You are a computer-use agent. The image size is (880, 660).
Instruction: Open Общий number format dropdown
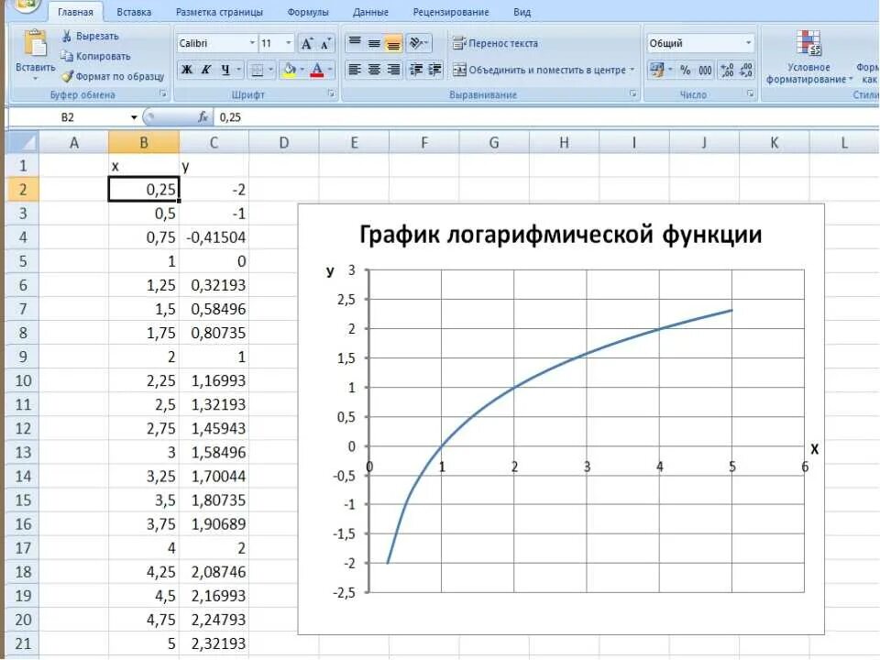pyautogui.click(x=748, y=43)
